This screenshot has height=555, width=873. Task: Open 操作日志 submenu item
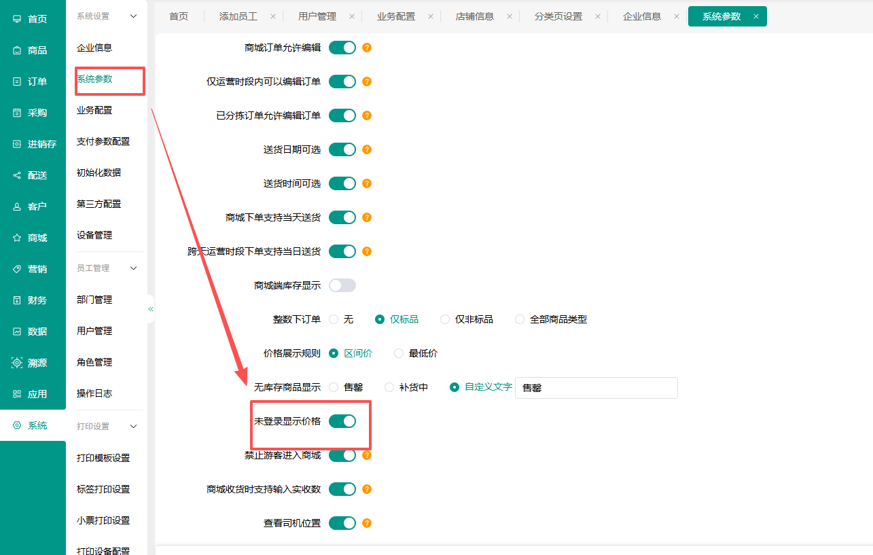click(x=94, y=393)
